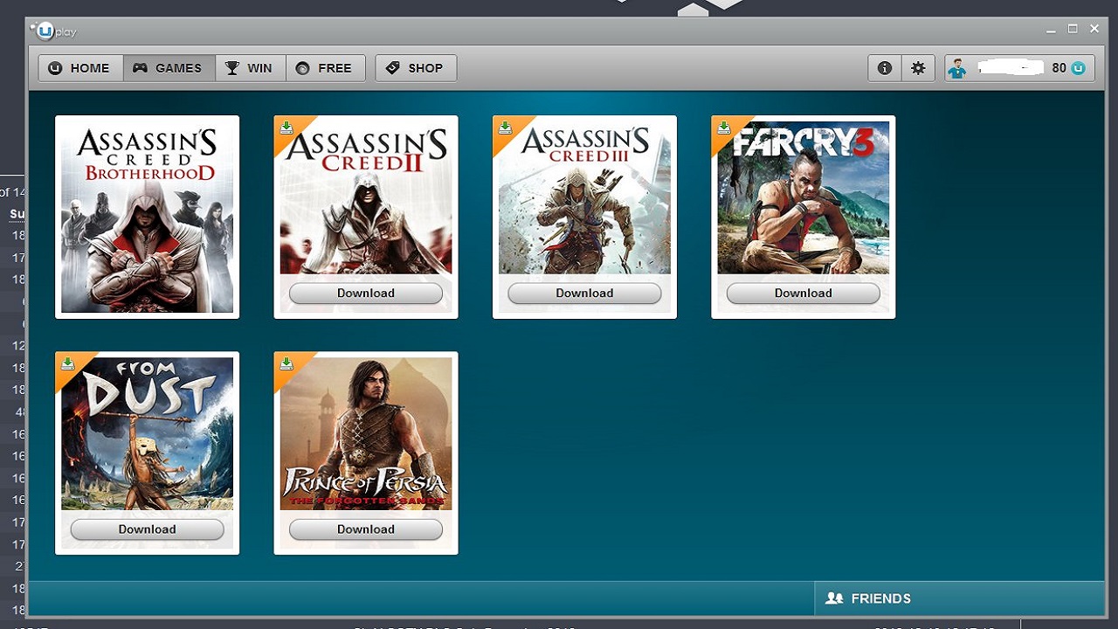The width and height of the screenshot is (1118, 629).
Task: Open the SHOP tab
Action: 416,68
